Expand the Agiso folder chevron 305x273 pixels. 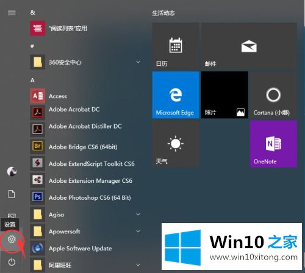tap(138, 214)
